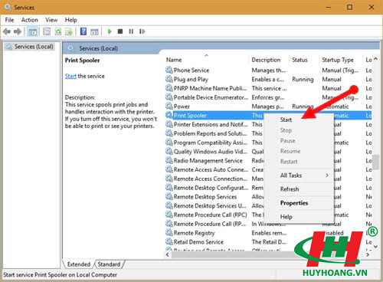The width and height of the screenshot is (383, 282).
Task: Click the Services title bar app icon
Action: click(8, 7)
